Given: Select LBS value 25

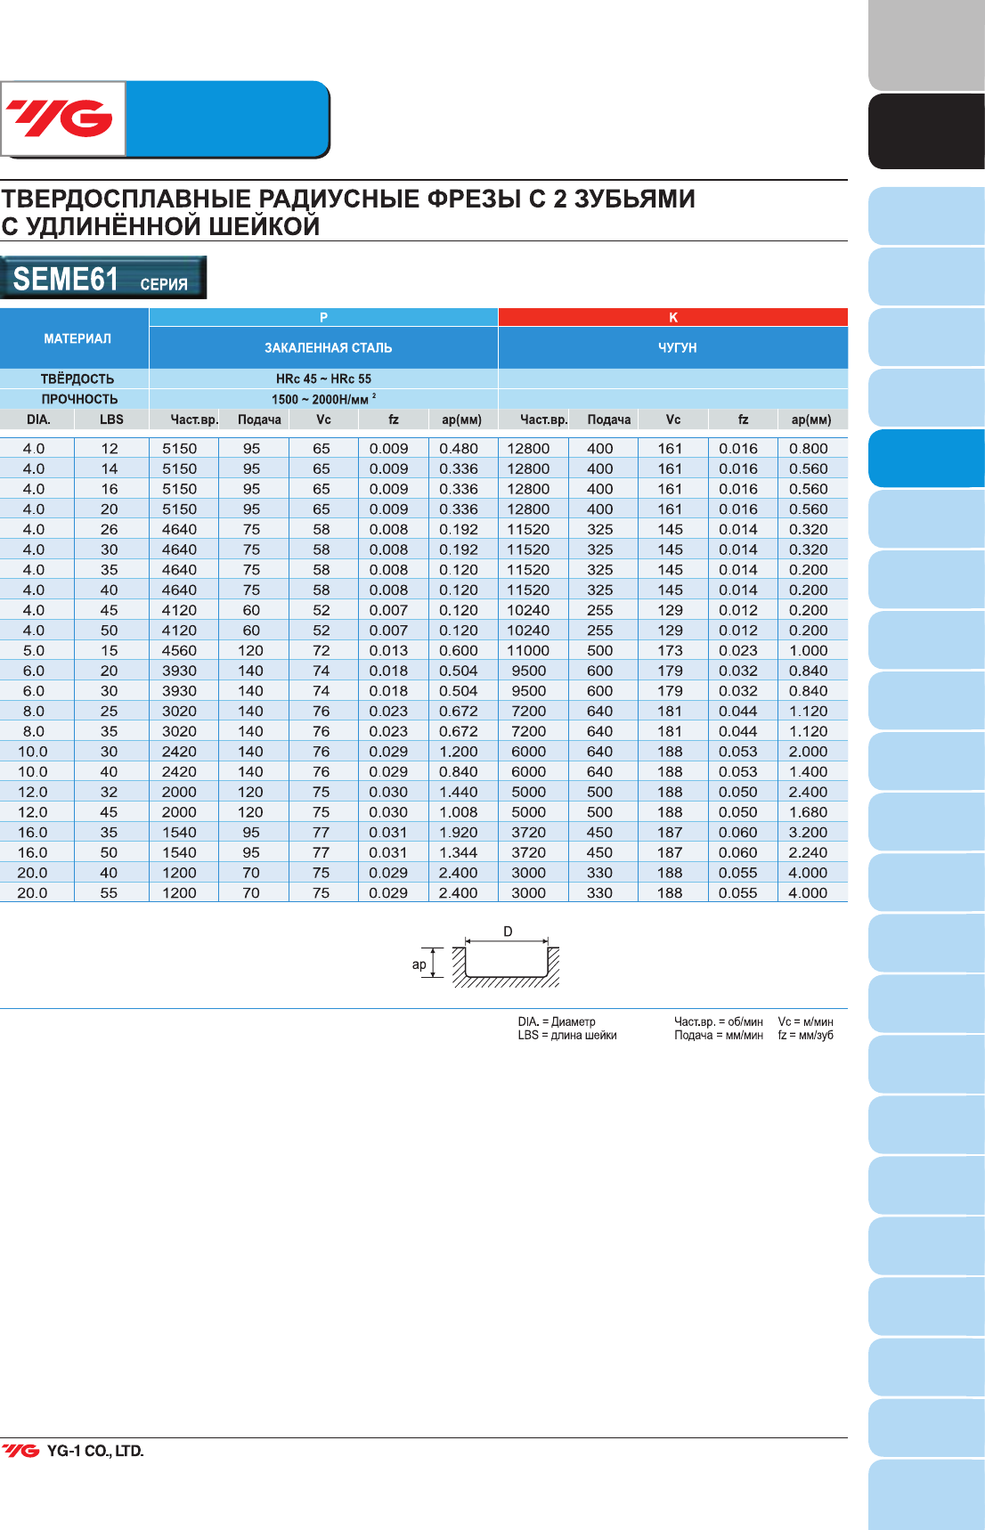Looking at the screenshot, I should click(109, 711).
